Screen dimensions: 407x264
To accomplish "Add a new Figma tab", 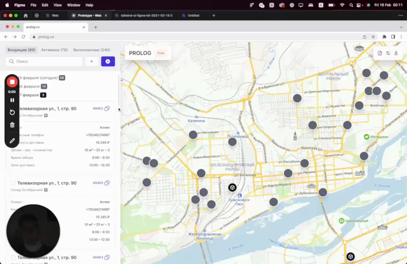I will pos(214,15).
